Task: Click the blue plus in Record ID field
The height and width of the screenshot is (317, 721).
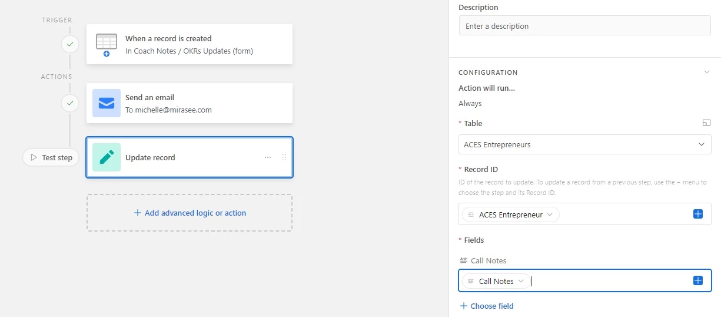Action: [x=698, y=214]
